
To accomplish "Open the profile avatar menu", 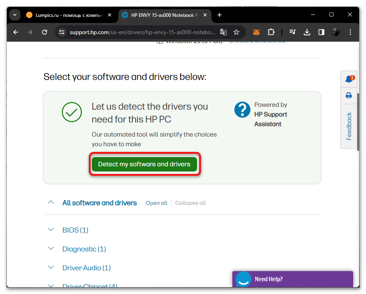I will 336,32.
